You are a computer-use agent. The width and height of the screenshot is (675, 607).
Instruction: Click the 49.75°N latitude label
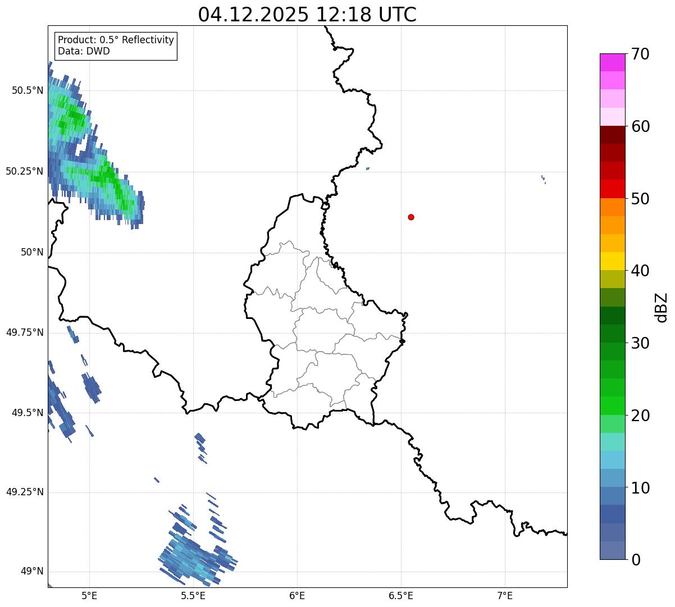click(25, 332)
